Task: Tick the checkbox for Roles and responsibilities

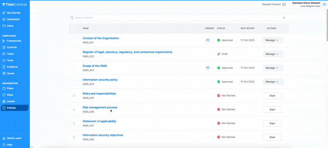Action: pyautogui.click(x=74, y=96)
